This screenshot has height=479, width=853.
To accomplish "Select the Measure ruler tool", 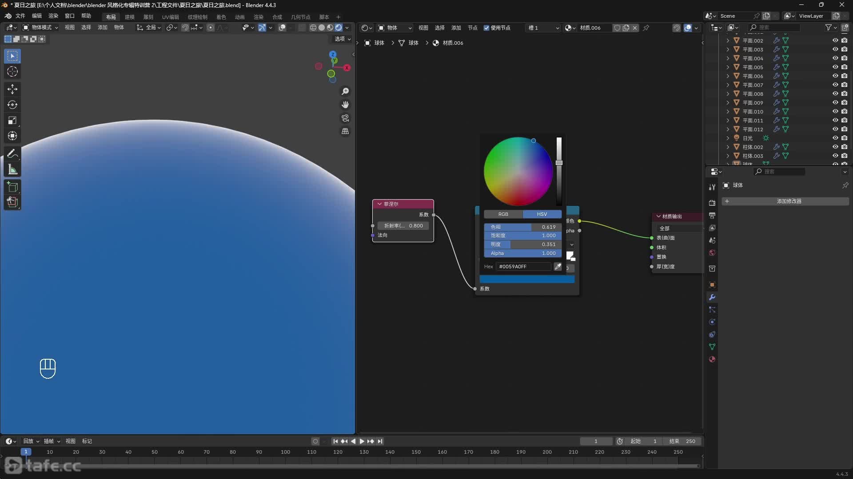I will pyautogui.click(x=12, y=169).
